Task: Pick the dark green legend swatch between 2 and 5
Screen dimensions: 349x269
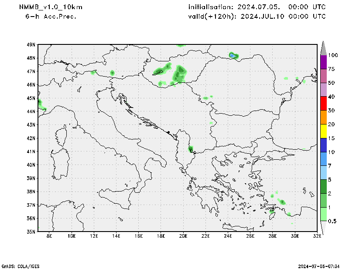Action: point(323,186)
